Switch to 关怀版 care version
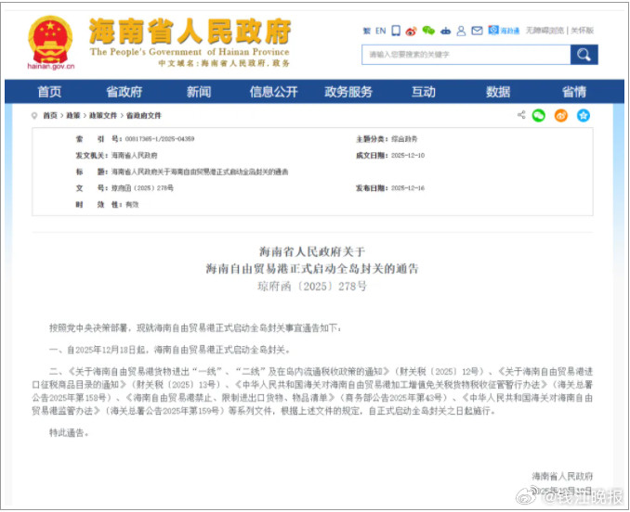630x512 pixels. pos(583,31)
